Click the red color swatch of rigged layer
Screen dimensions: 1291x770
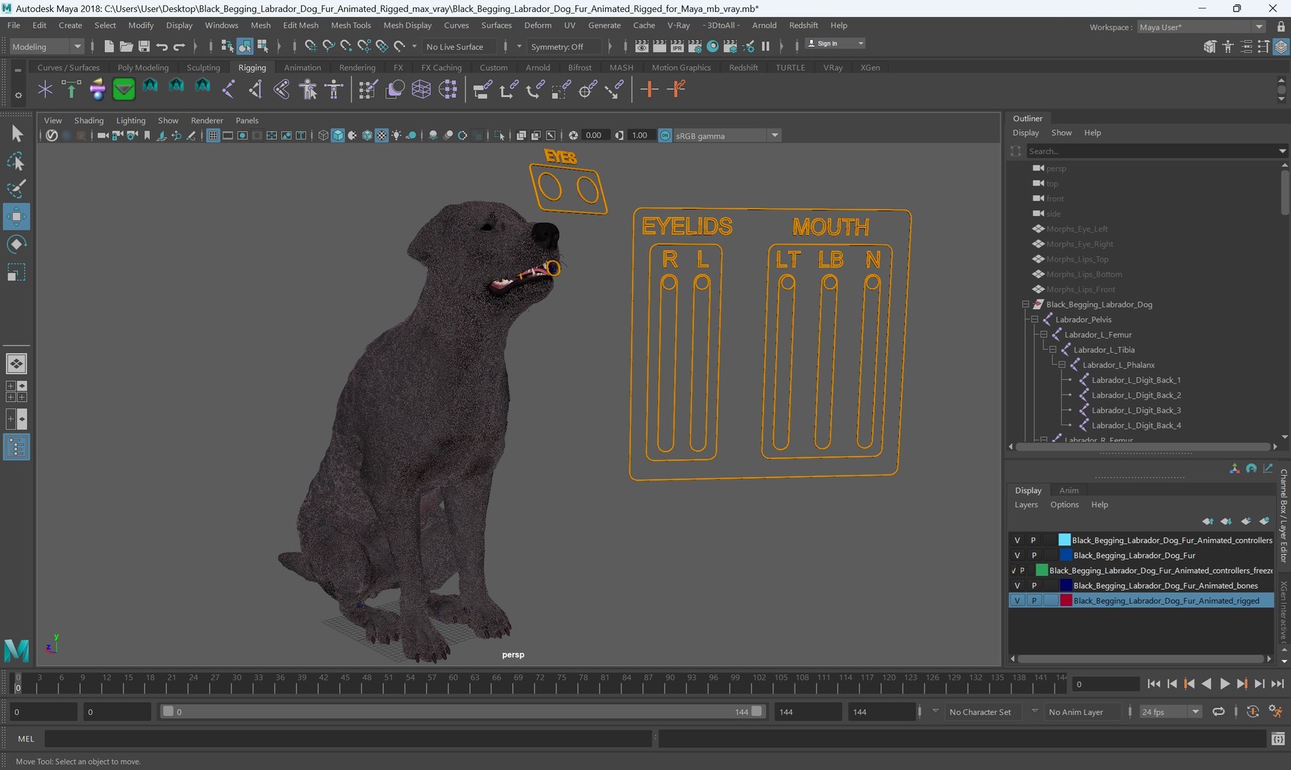1065,600
